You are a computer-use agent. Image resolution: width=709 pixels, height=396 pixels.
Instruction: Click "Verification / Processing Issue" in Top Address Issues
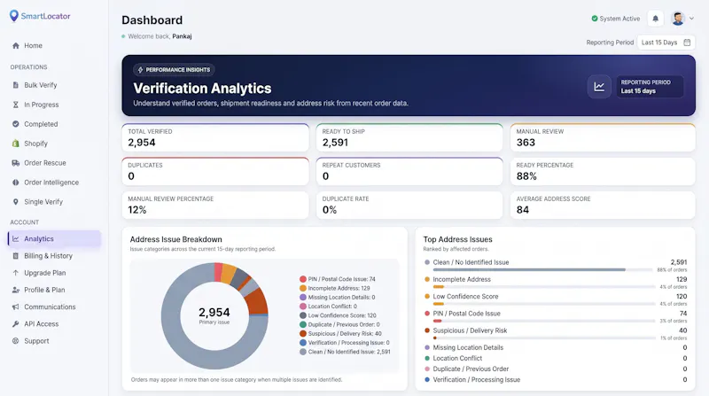pos(477,380)
